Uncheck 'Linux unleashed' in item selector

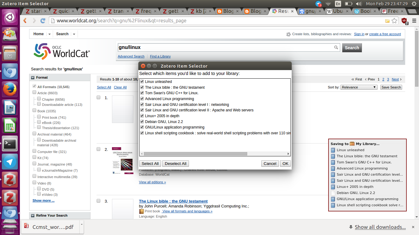(142, 82)
